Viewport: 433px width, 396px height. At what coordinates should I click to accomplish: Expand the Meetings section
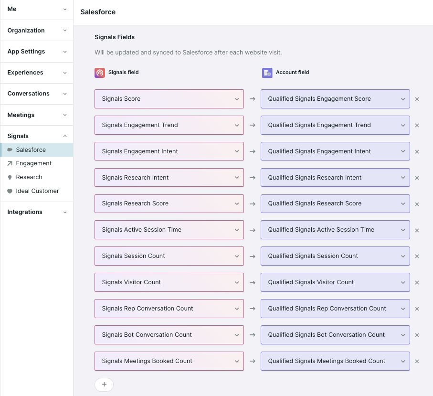[x=37, y=115]
